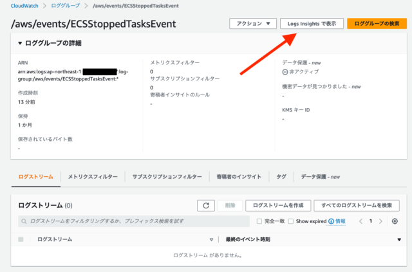This screenshot has width=412, height=272.
Task: Click the 非アクティブ data protection status
Action: click(301, 71)
